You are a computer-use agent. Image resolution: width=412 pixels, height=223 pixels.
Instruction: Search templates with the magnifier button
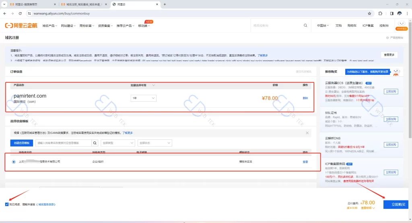pos(95,143)
